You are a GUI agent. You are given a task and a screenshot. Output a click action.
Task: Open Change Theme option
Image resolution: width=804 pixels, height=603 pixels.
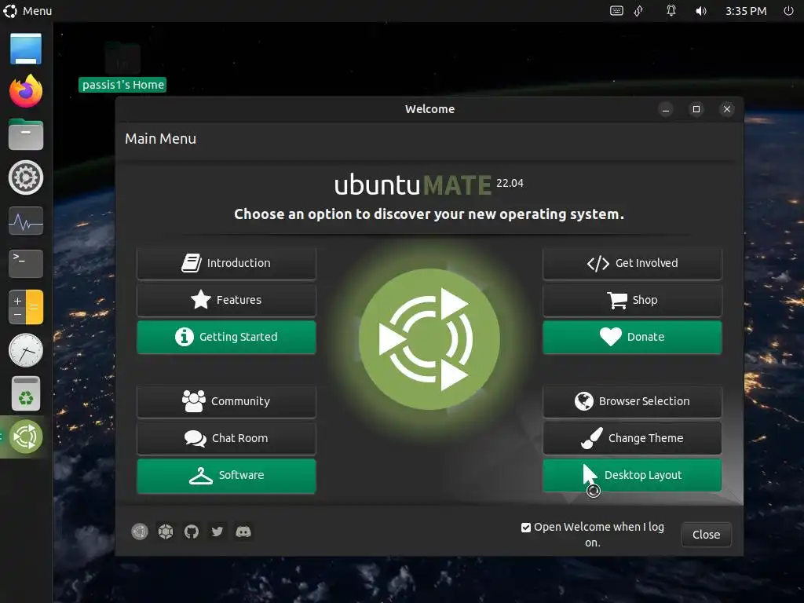click(632, 438)
